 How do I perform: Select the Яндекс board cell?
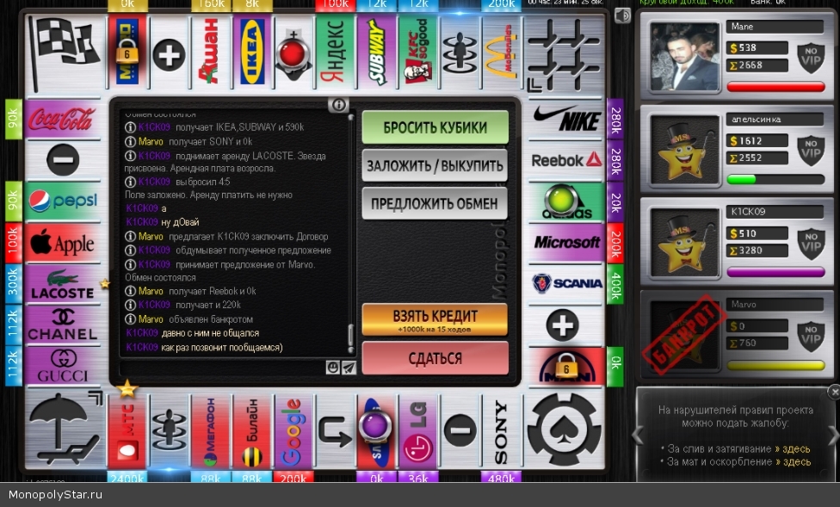pos(336,52)
